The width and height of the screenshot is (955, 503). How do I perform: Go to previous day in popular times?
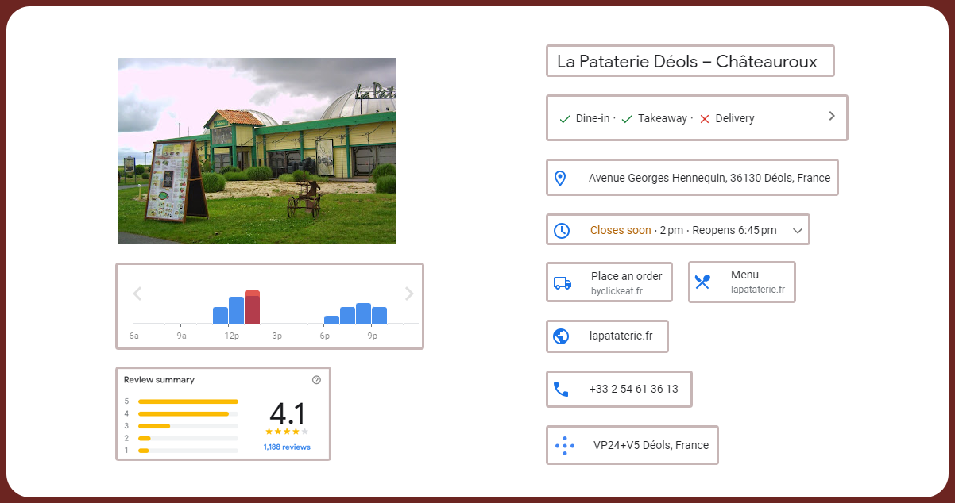tap(137, 294)
